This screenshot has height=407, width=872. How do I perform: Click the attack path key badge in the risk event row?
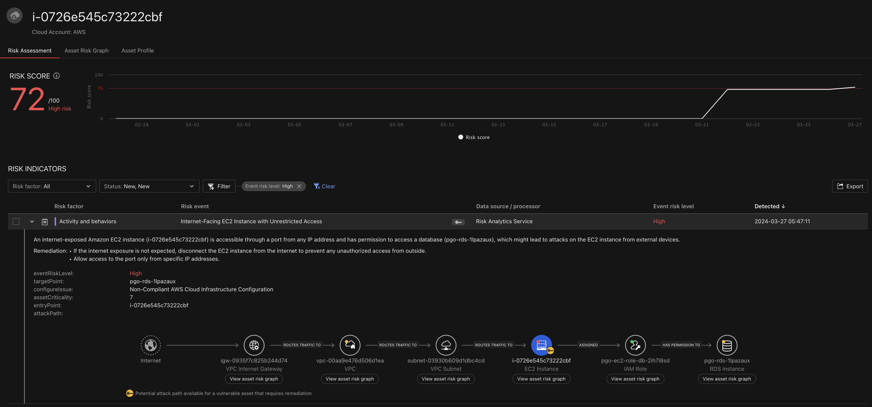point(458,222)
